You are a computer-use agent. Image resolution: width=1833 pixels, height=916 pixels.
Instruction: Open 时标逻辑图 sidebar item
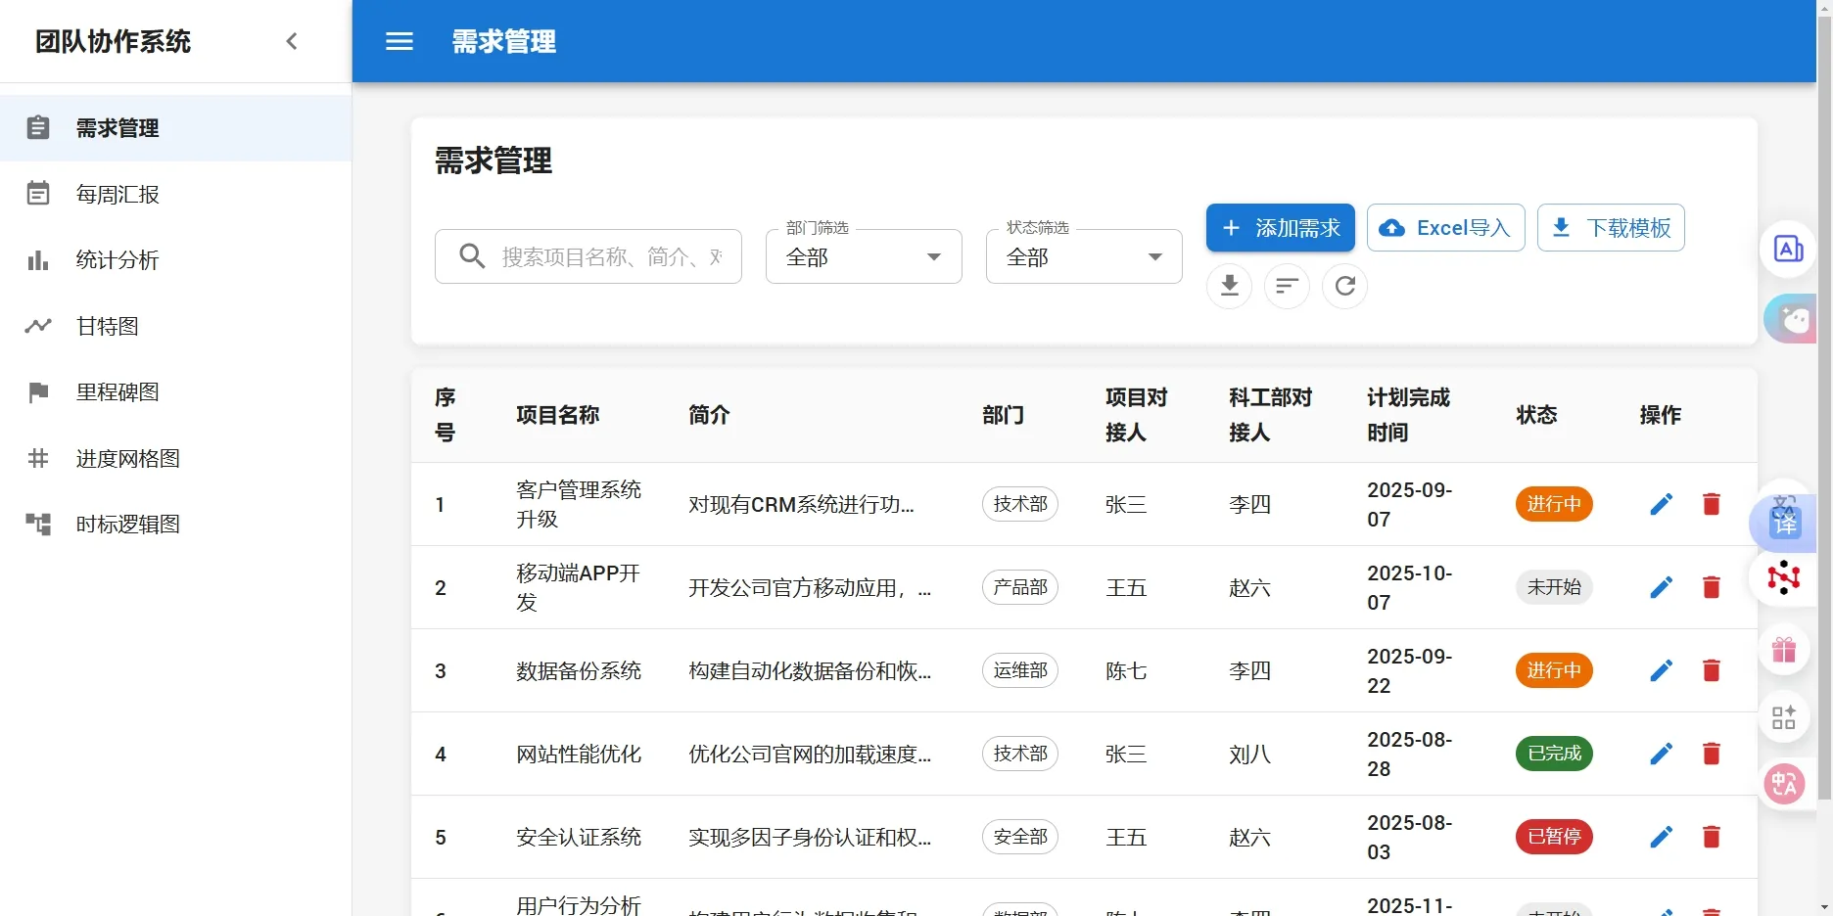tap(127, 525)
